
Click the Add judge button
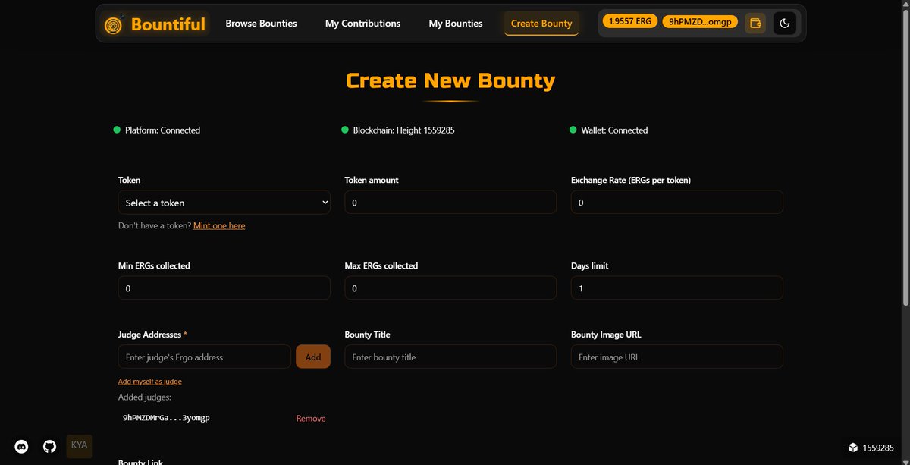pyautogui.click(x=313, y=357)
